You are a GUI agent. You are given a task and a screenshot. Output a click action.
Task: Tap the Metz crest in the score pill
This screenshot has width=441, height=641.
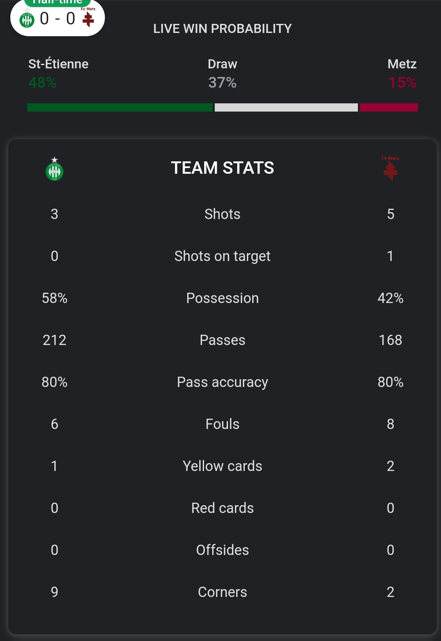tap(88, 19)
